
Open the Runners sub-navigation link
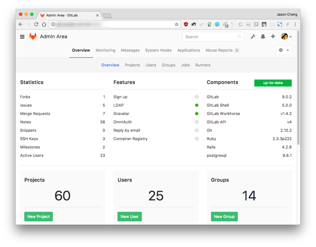point(203,65)
